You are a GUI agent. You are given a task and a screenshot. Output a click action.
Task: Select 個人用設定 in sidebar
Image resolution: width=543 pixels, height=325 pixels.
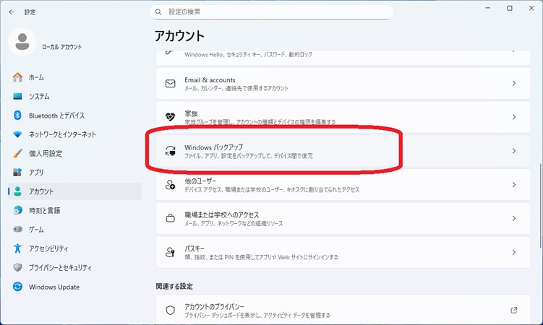tap(74, 153)
